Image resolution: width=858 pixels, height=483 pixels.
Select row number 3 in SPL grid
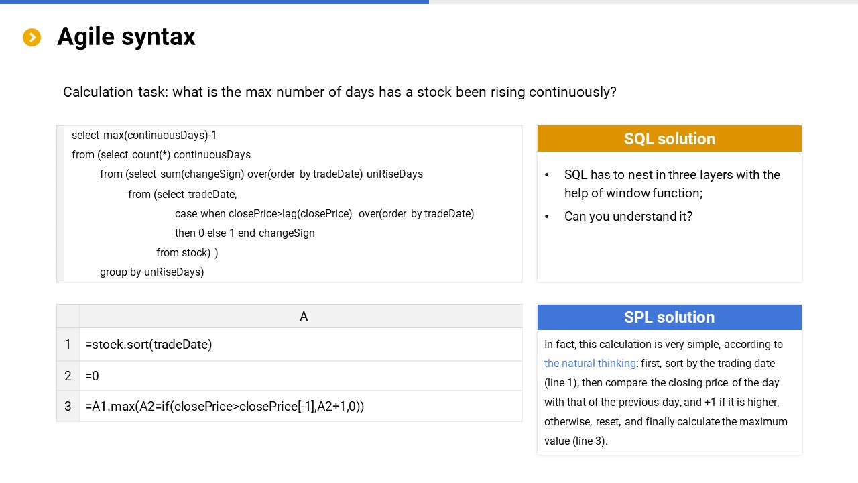point(68,407)
